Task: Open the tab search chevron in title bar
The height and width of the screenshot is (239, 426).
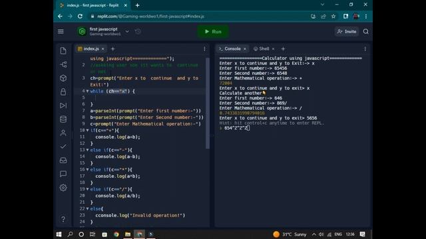Action: [322, 5]
